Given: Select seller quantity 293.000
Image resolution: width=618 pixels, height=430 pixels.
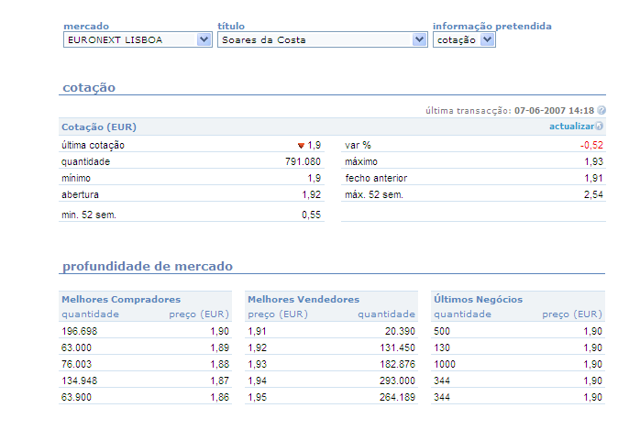Looking at the screenshot, I should 397,380.
